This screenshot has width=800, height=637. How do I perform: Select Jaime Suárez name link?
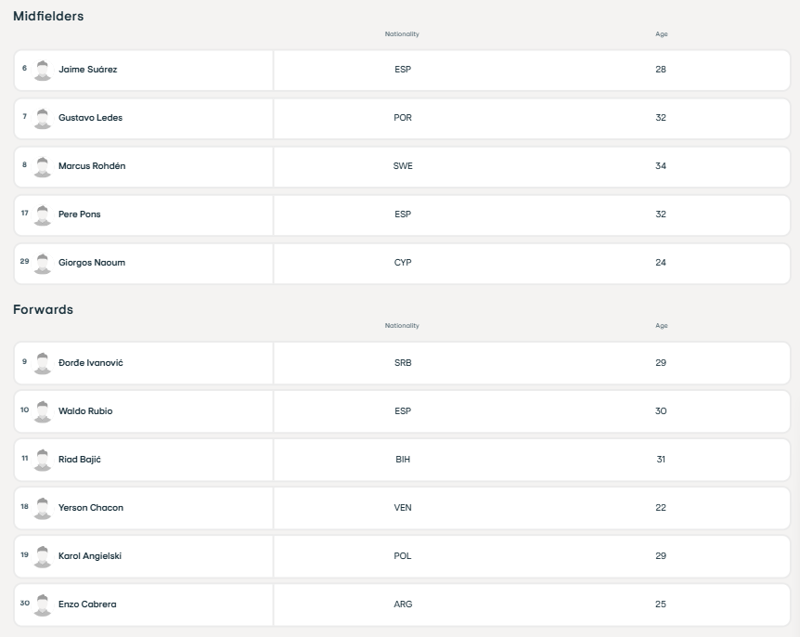tap(88, 70)
